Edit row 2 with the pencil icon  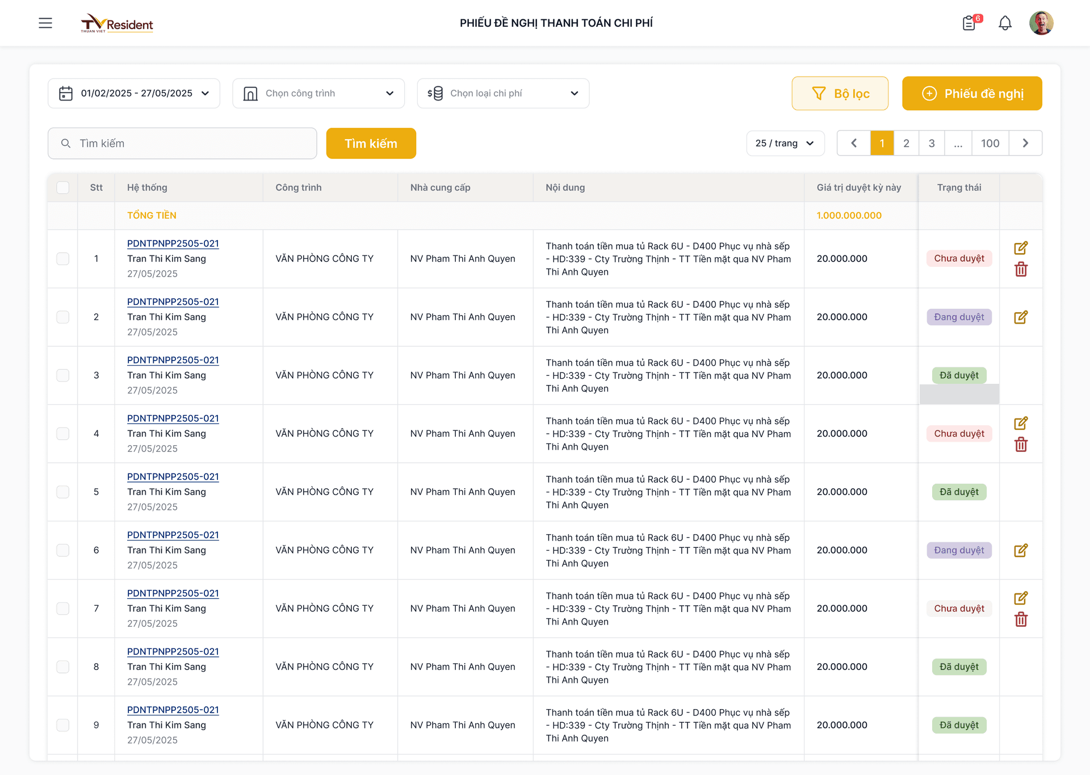pyautogui.click(x=1021, y=317)
